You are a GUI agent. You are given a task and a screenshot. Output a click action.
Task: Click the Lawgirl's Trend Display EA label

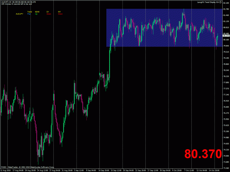[x=208, y=2]
